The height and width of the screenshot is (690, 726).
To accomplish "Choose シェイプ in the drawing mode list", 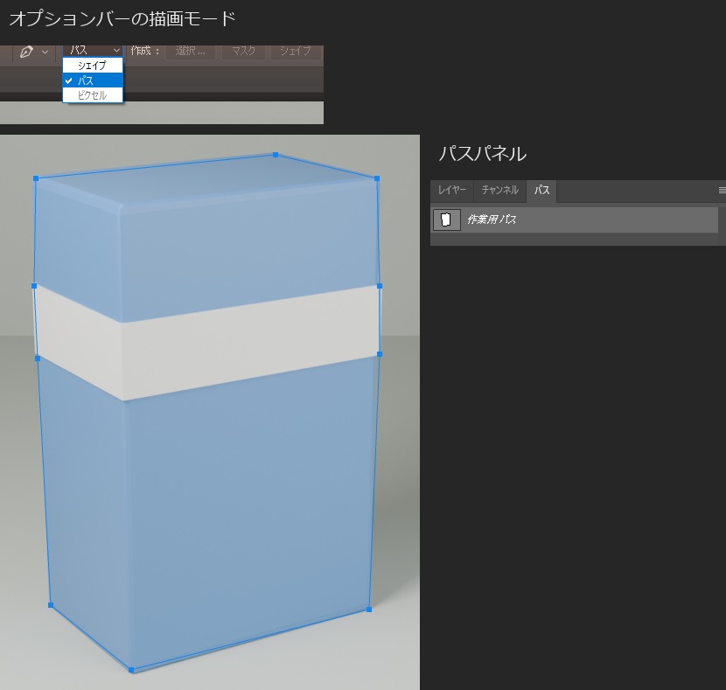I will coord(93,66).
